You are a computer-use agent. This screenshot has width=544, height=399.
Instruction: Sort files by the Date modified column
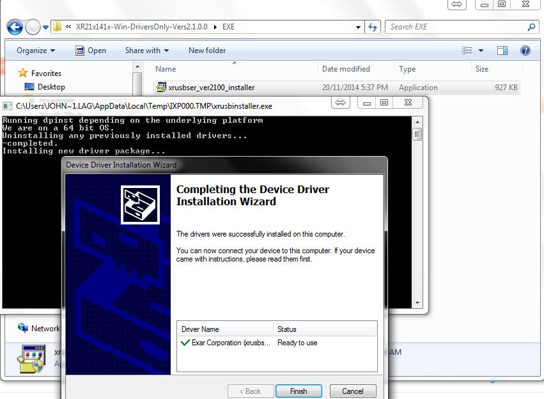(346, 68)
